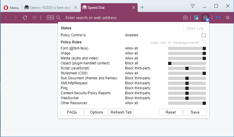This screenshot has width=234, height=137.
Task: Open the Easy Setup sliders icon
Action: point(228,18)
